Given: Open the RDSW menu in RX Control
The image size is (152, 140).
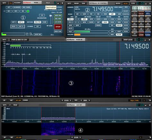Looking at the screenshot, I should (76, 4).
